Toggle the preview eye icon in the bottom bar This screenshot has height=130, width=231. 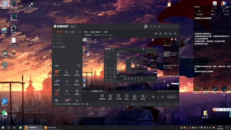158,97
